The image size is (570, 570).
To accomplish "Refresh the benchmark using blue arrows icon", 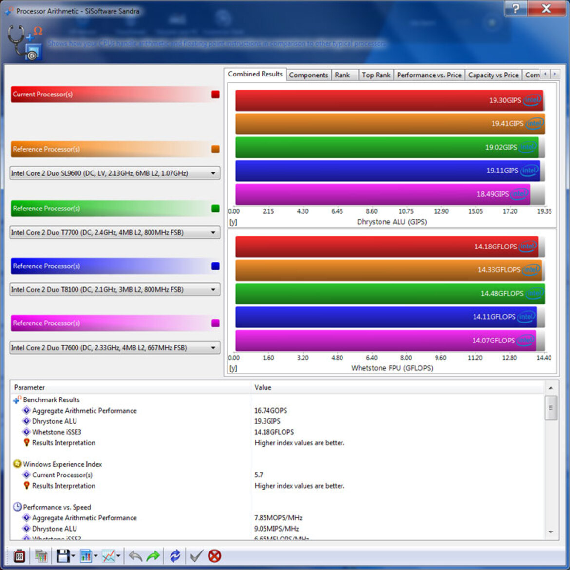I will pyautogui.click(x=175, y=556).
